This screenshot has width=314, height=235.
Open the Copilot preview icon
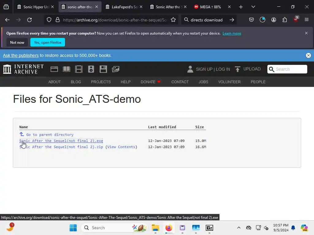pyautogui.click(x=304, y=228)
